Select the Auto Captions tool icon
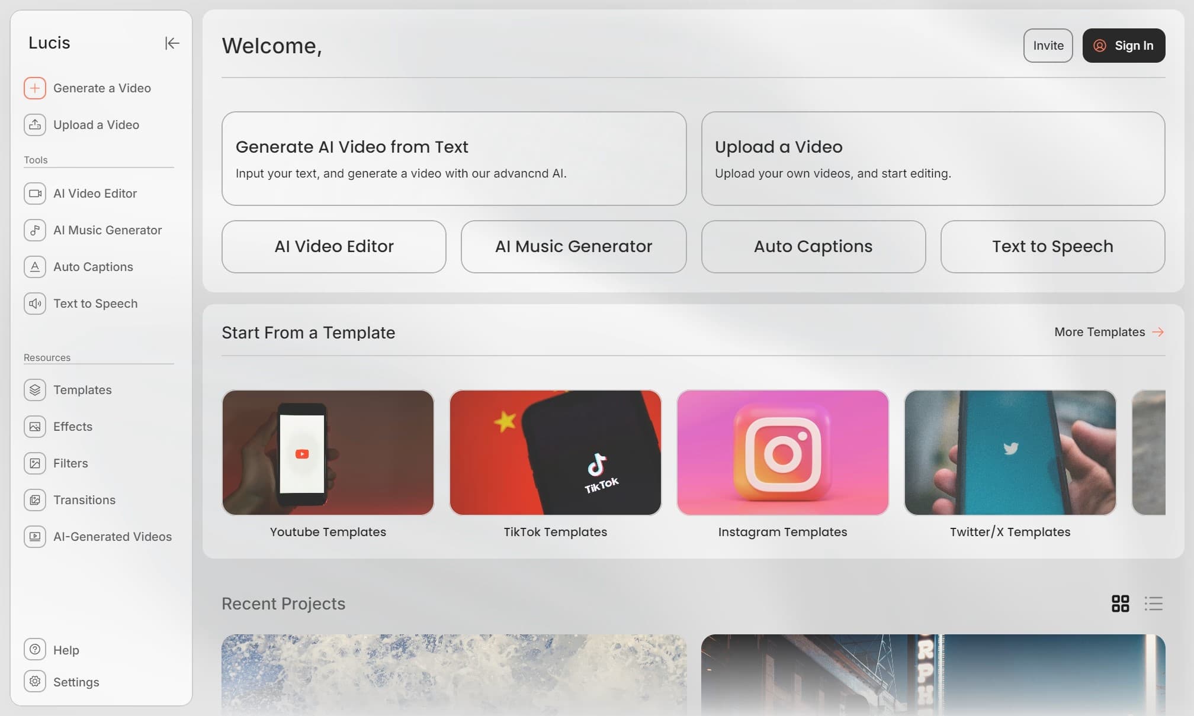Screen dimensions: 1194x716 click(34, 266)
